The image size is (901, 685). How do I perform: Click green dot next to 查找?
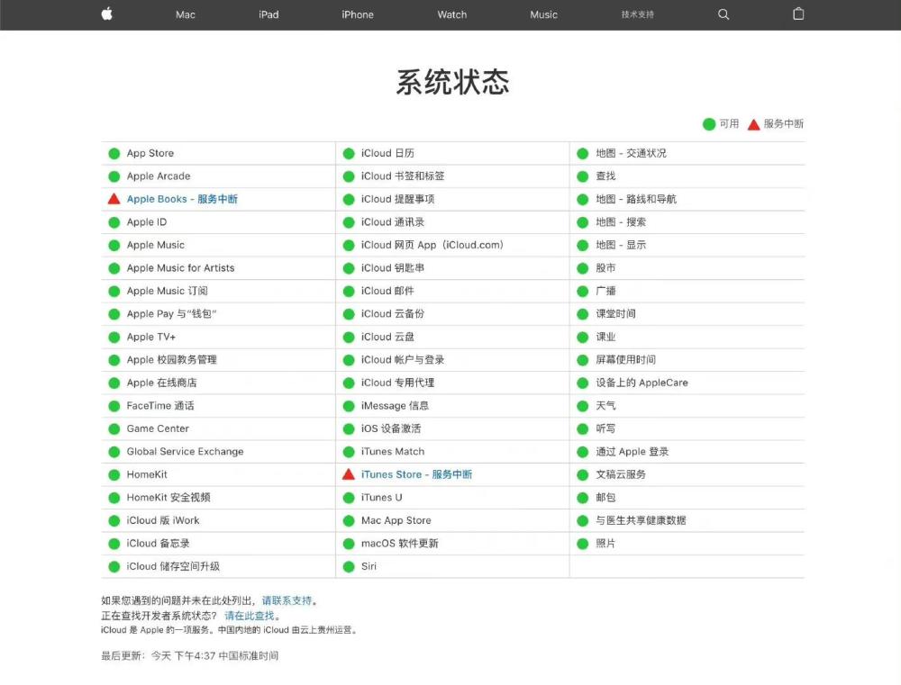(x=583, y=176)
